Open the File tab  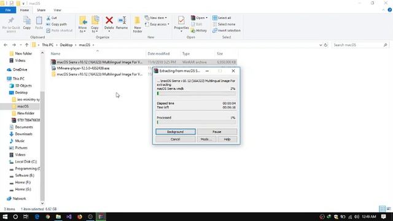[x=8, y=10]
